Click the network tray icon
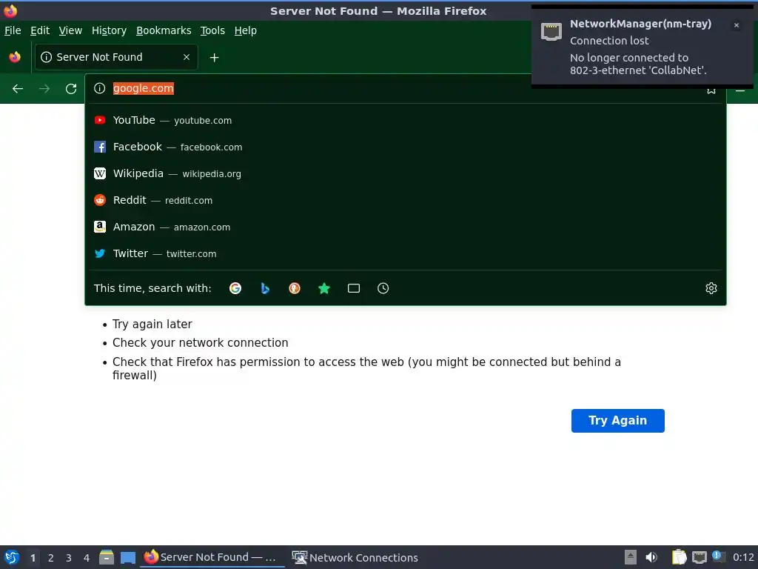 point(699,557)
